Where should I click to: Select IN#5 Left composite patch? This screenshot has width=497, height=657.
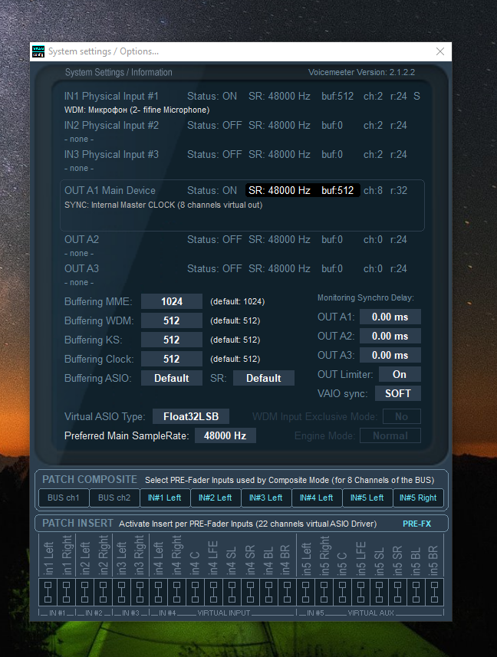tap(367, 498)
